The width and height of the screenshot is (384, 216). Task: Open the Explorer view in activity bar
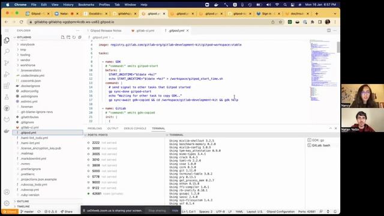click(7, 40)
